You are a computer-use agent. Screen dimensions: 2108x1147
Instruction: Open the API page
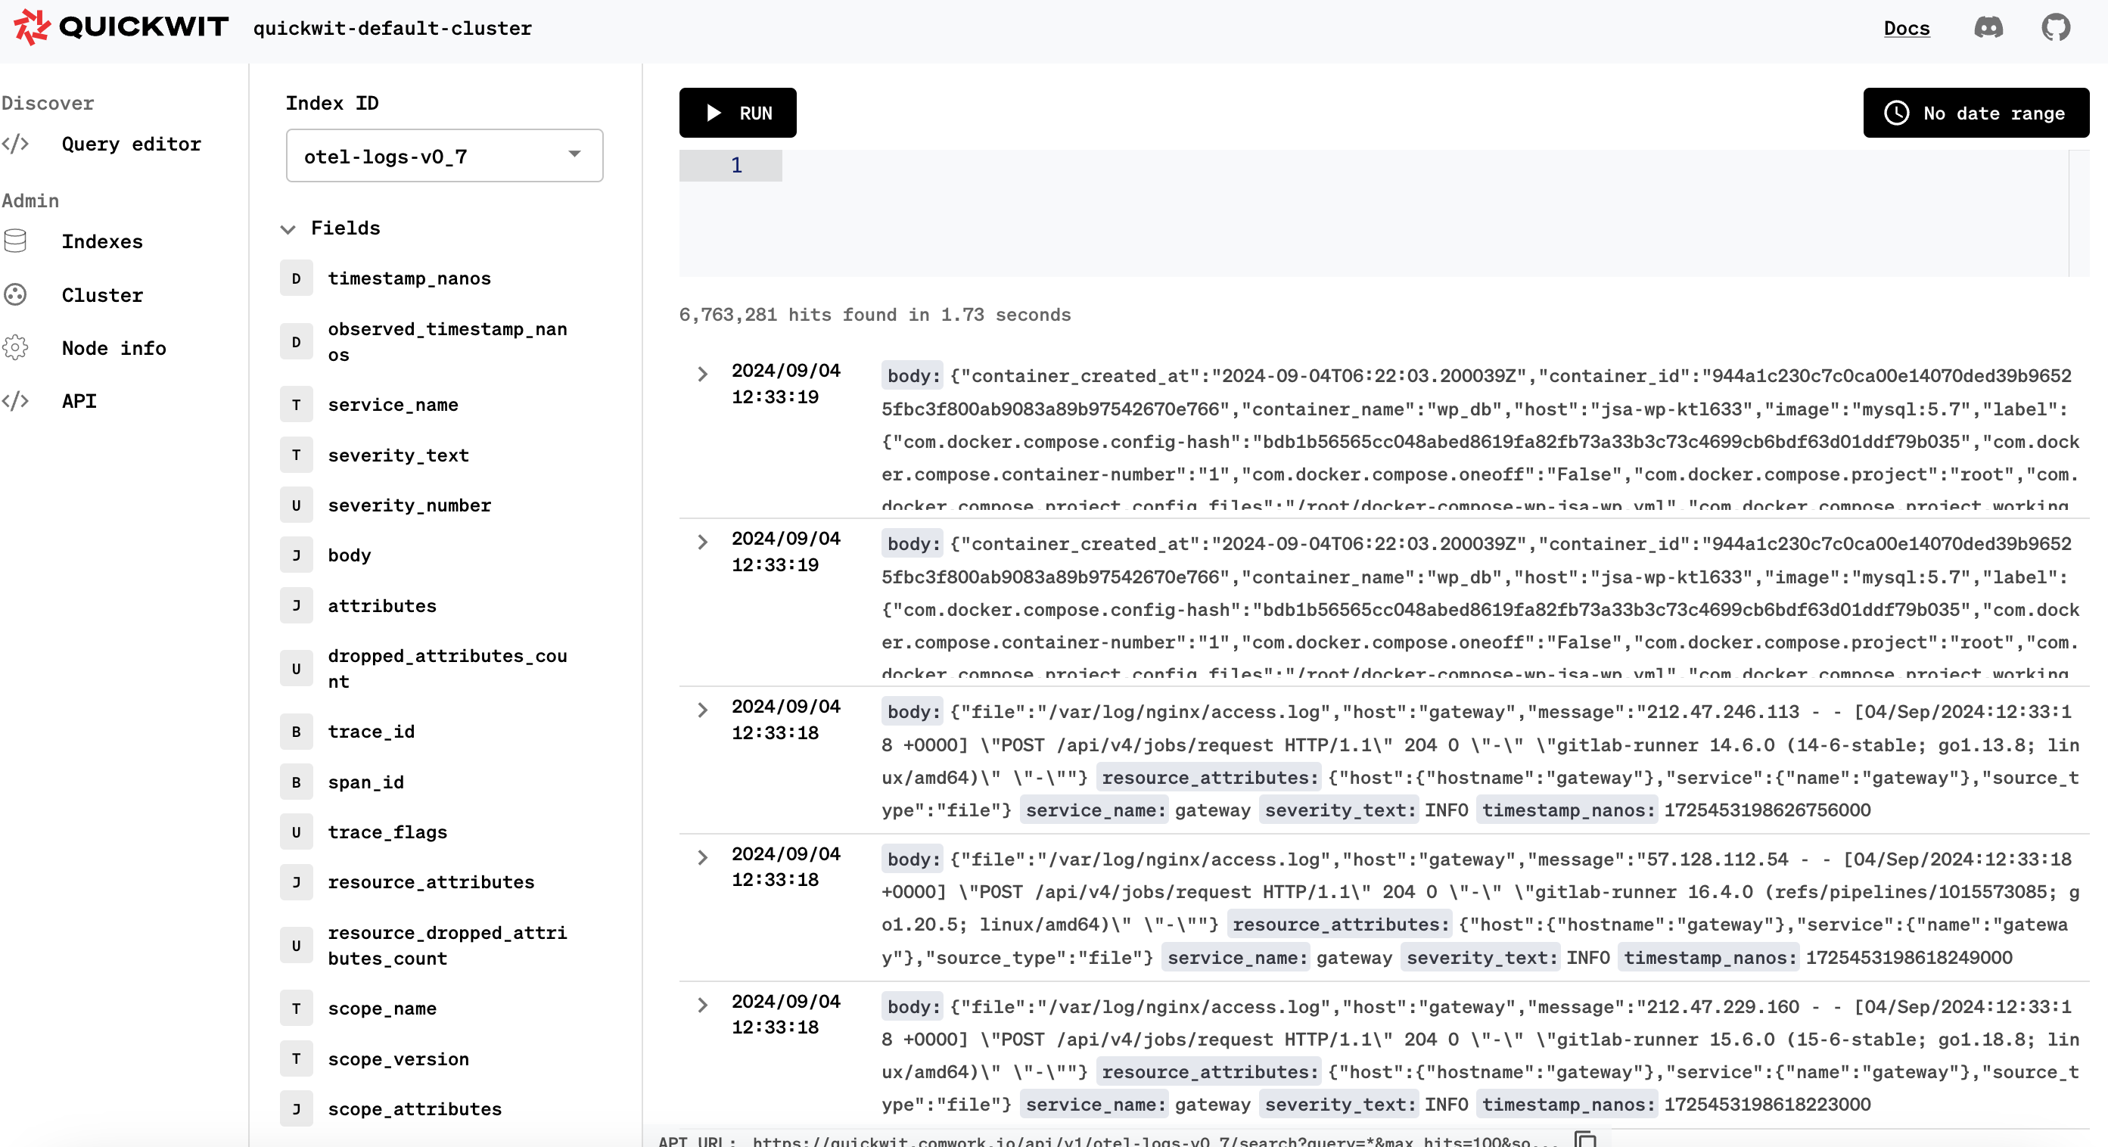[x=79, y=401]
